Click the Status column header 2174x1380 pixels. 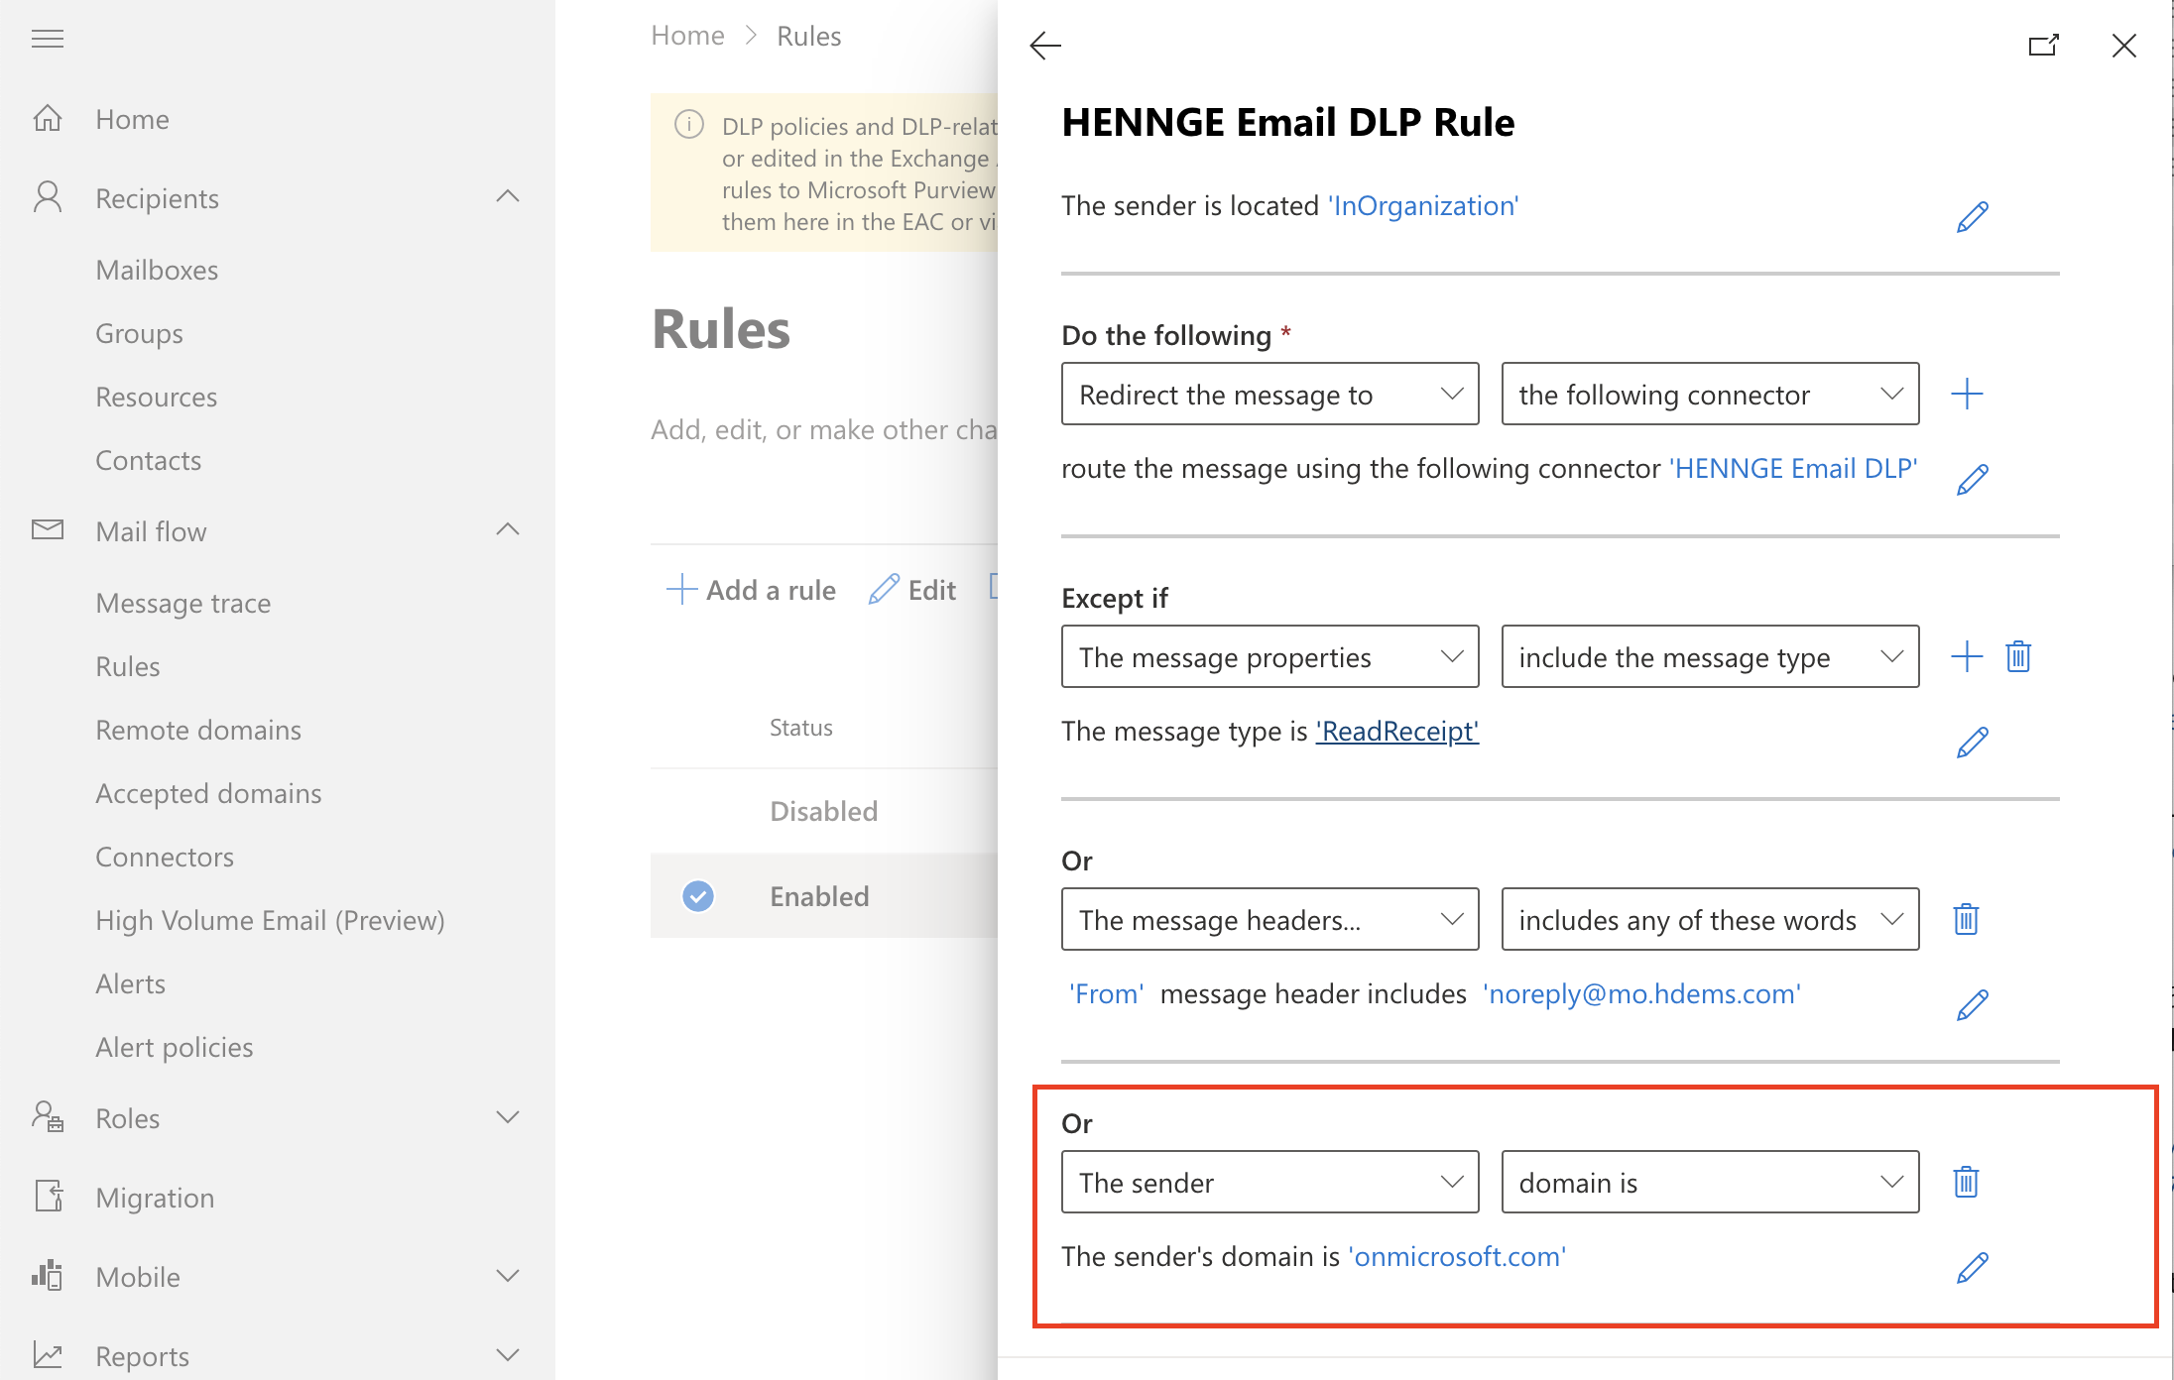point(801,727)
